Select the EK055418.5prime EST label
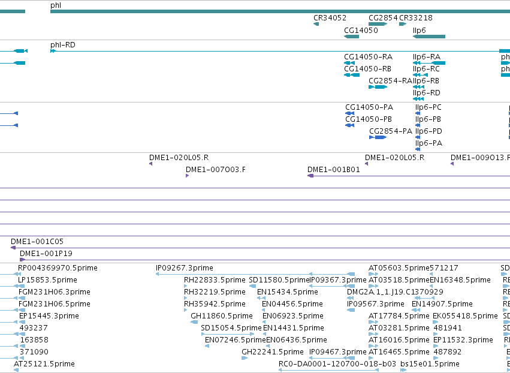 coord(465,317)
